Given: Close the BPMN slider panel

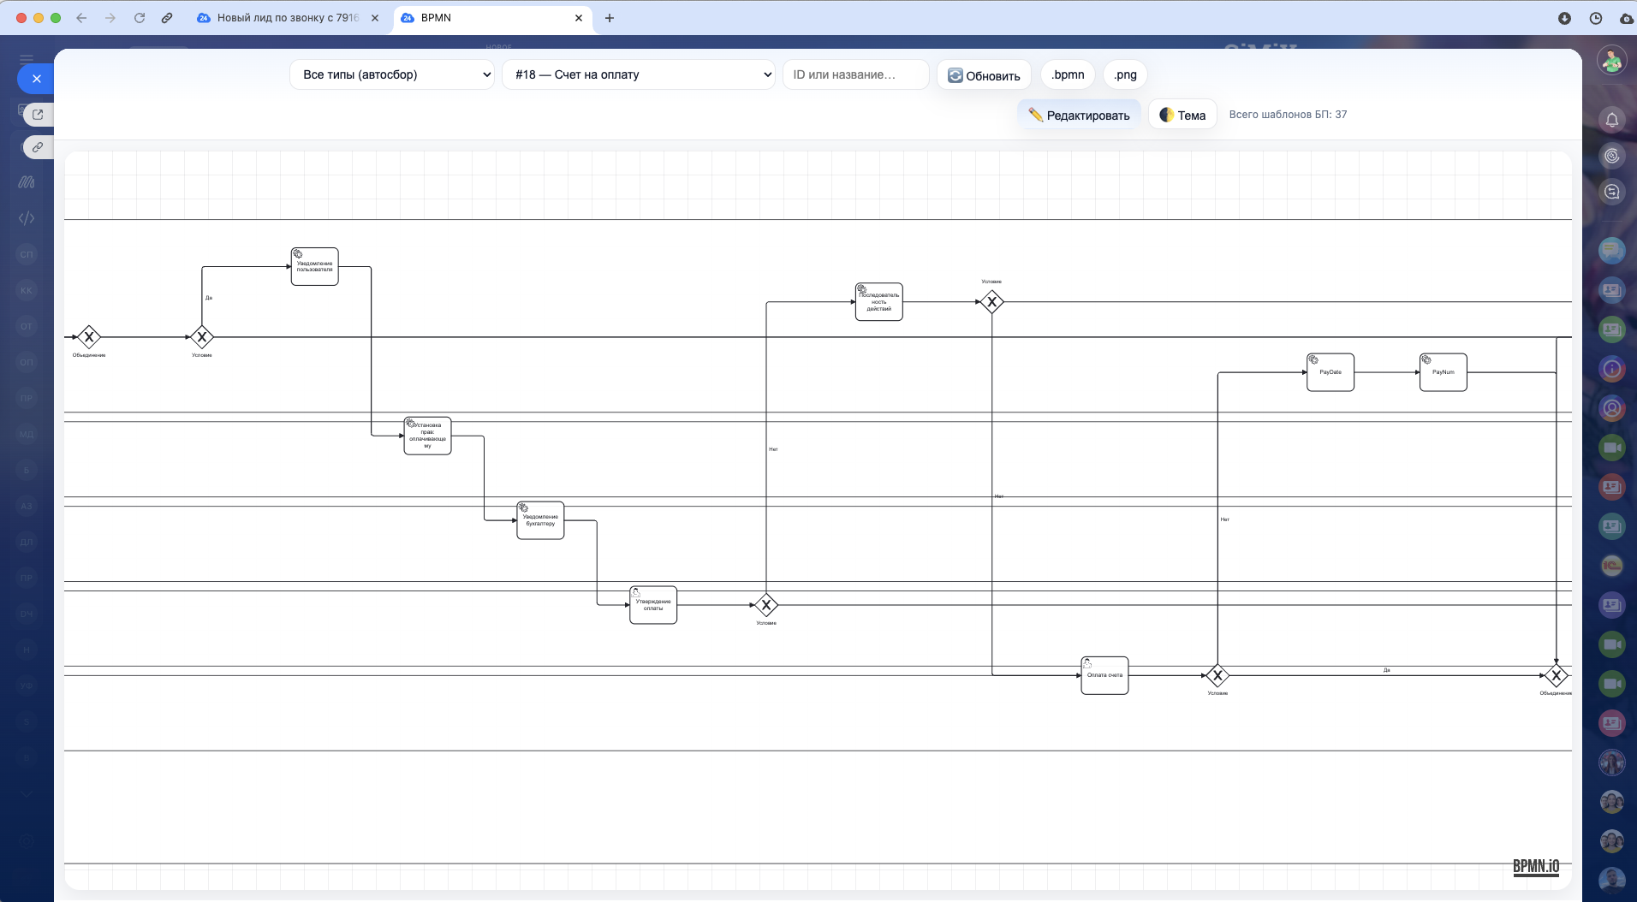Looking at the screenshot, I should (36, 79).
